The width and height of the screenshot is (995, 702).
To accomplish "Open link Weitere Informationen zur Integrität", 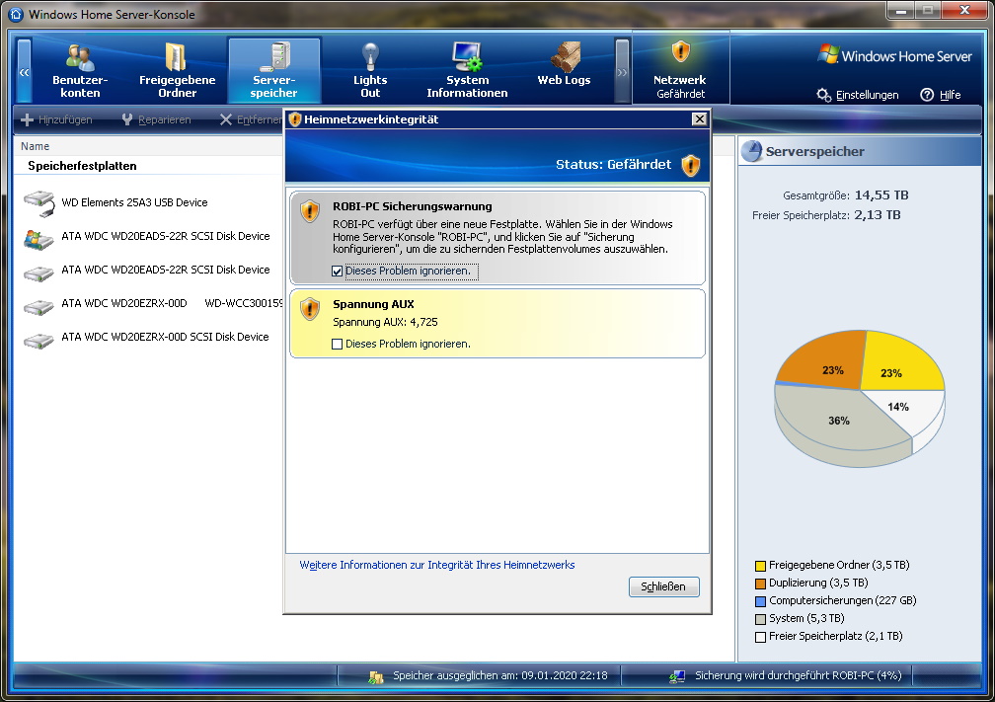I will 436,565.
